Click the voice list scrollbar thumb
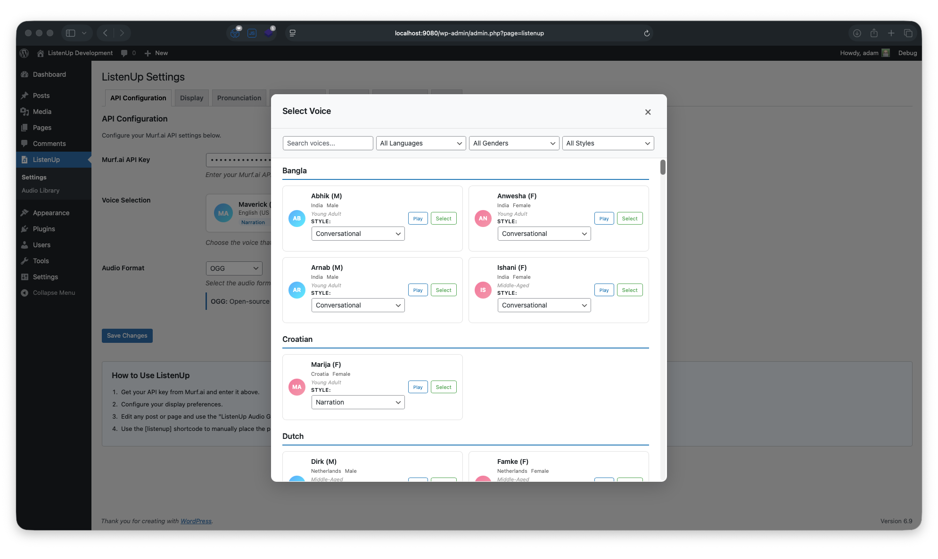938x559 pixels. pyautogui.click(x=663, y=167)
